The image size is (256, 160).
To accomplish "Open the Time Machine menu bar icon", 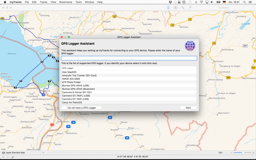I will pyautogui.click(x=190, y=2).
